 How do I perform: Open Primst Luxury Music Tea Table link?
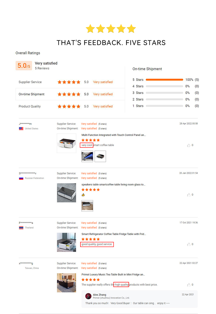(113, 275)
